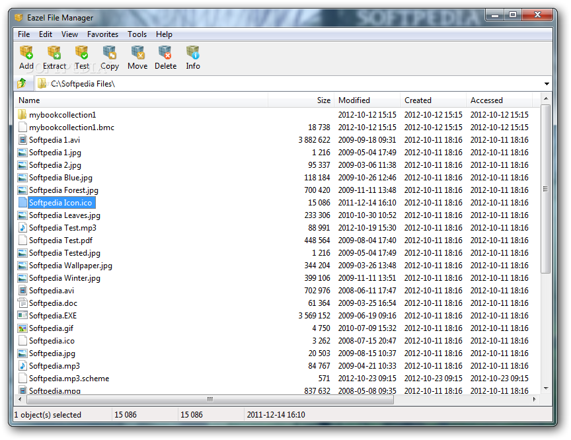The height and width of the screenshot is (440, 571).
Task: Open the Favorites menu
Action: click(102, 34)
